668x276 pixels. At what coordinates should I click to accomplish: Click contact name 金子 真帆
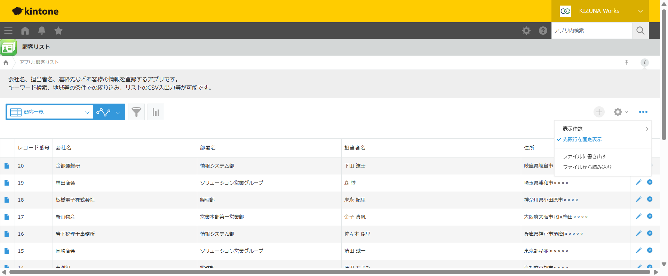(355, 217)
